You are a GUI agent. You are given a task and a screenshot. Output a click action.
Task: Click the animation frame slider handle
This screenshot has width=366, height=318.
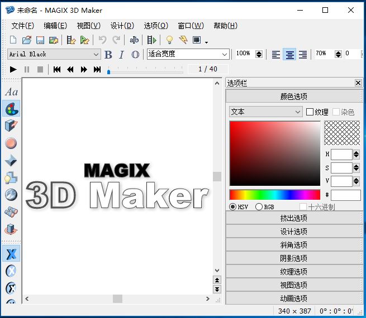coord(108,71)
